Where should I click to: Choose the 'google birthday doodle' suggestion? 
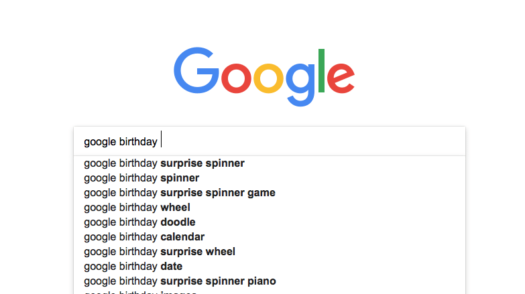coord(270,222)
